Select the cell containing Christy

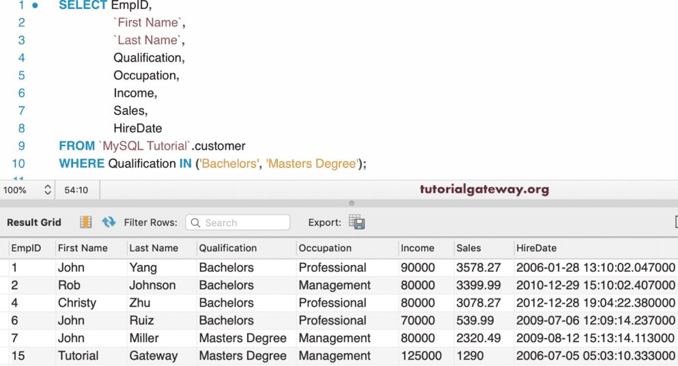[77, 302]
